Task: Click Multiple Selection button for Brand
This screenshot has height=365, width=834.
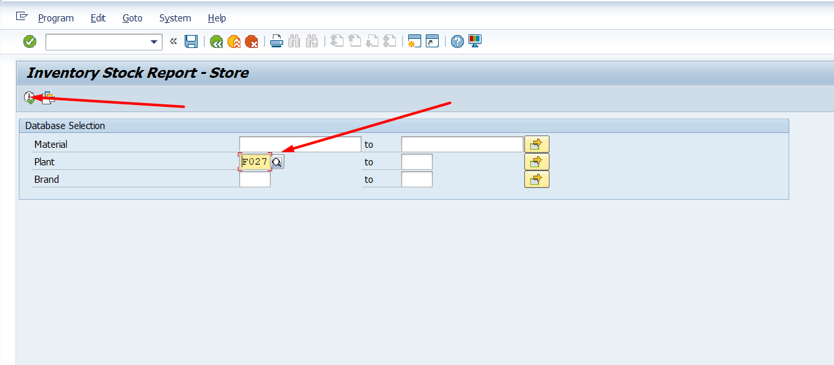Action: coord(536,180)
